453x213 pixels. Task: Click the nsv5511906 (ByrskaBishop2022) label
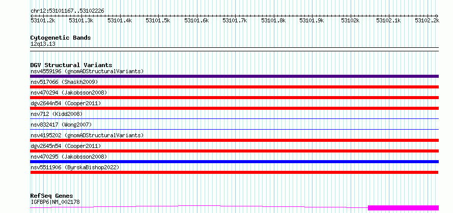point(75,167)
